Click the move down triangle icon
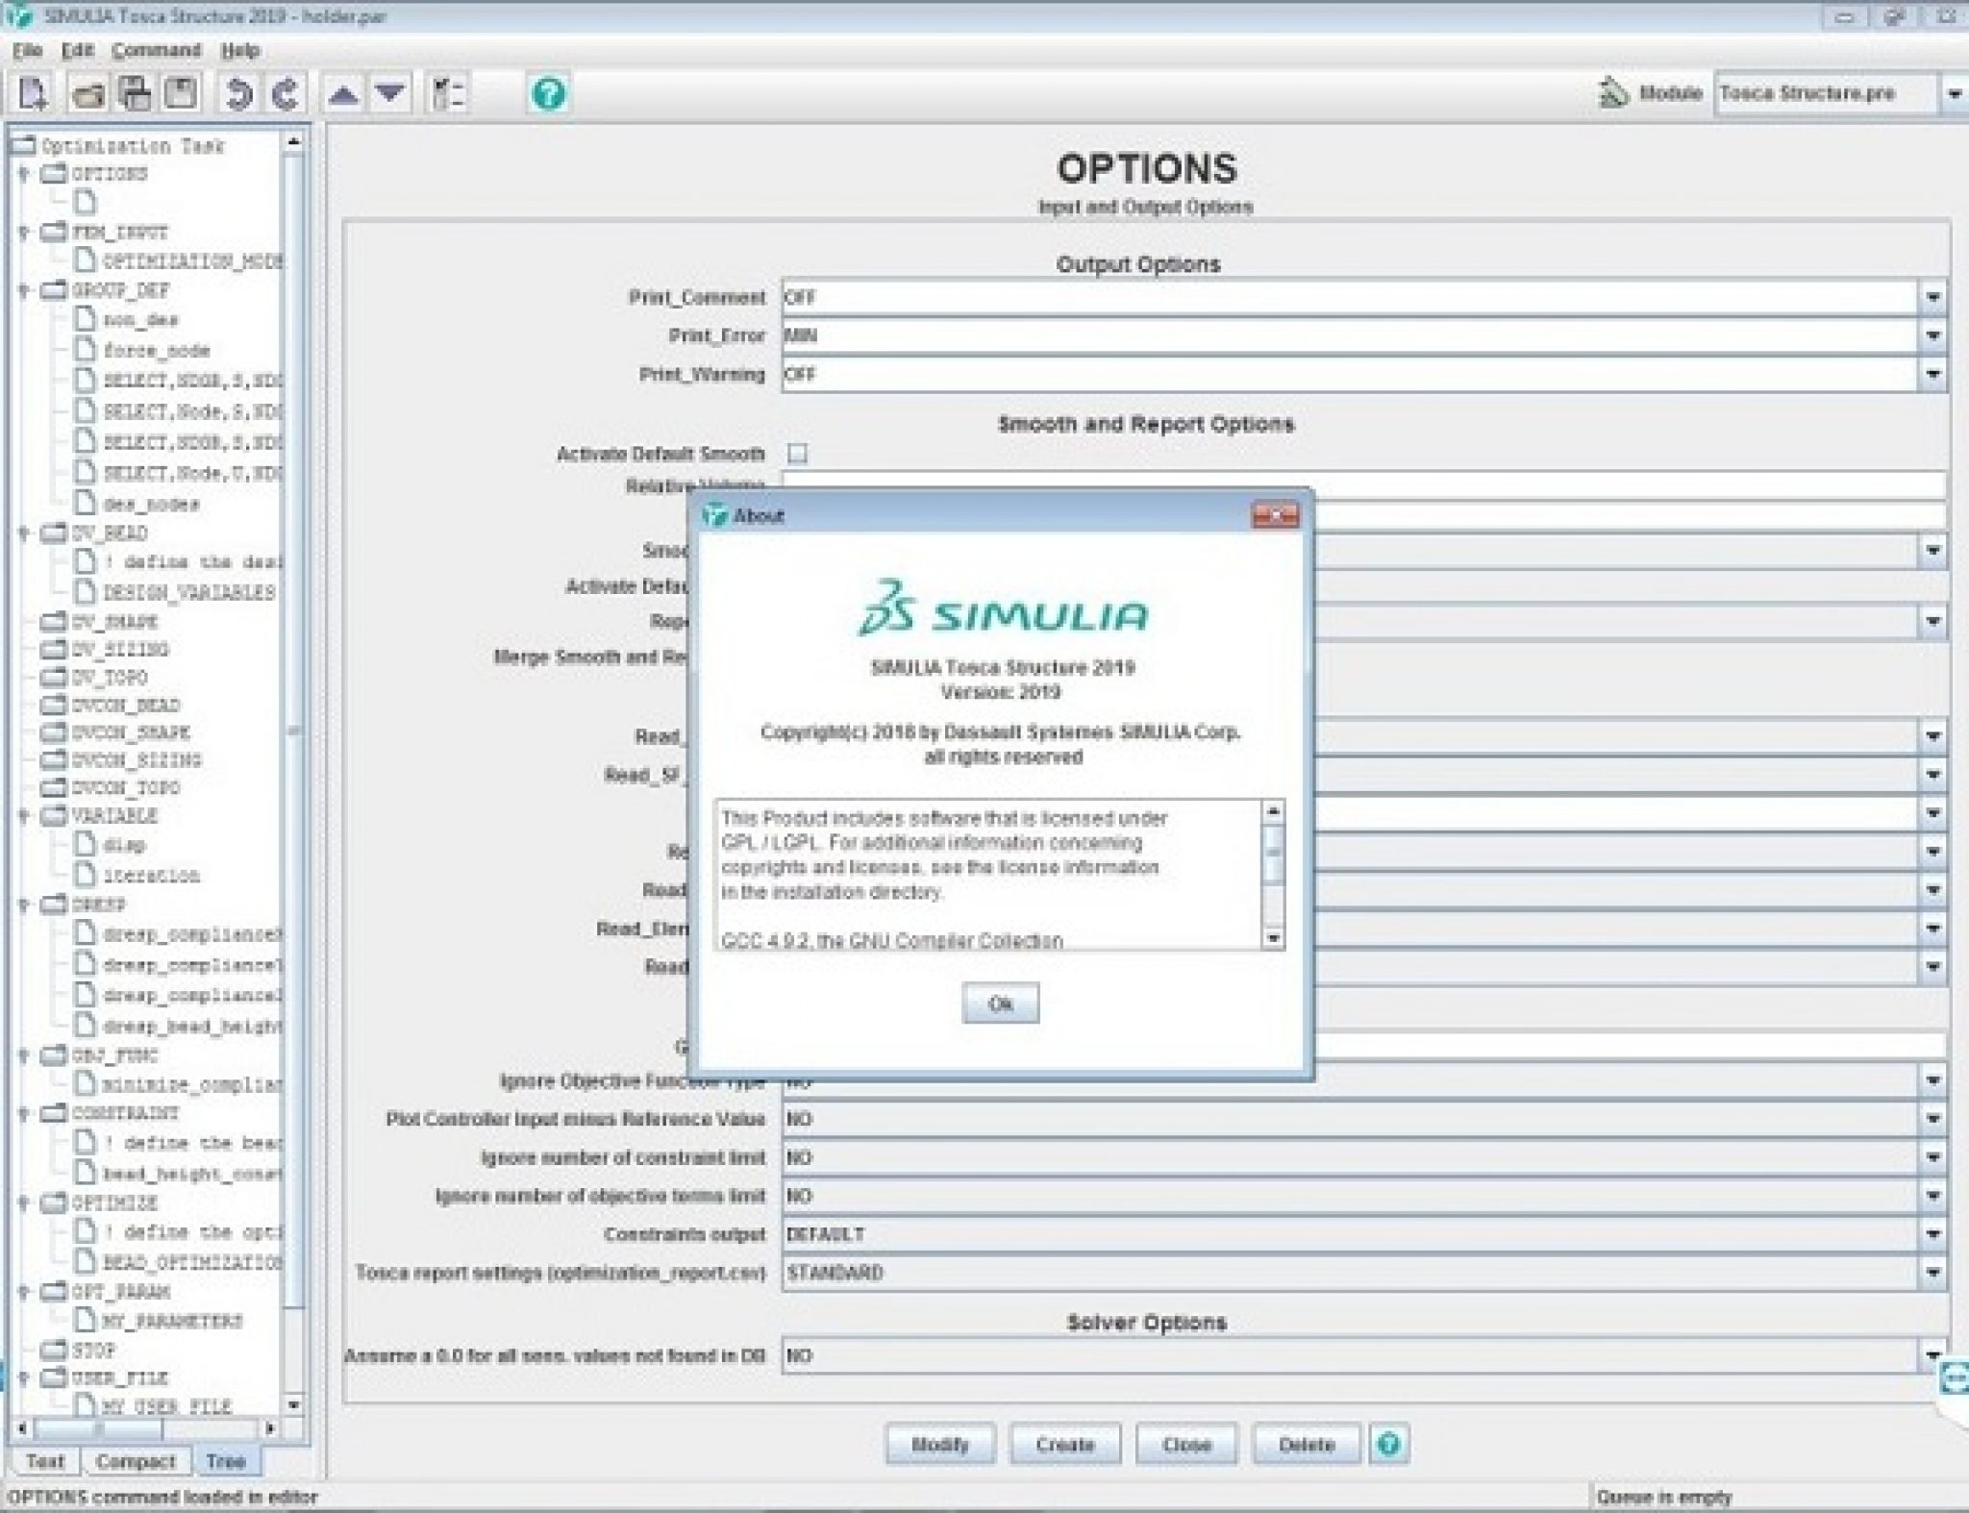Image resolution: width=1969 pixels, height=1513 pixels. (389, 93)
